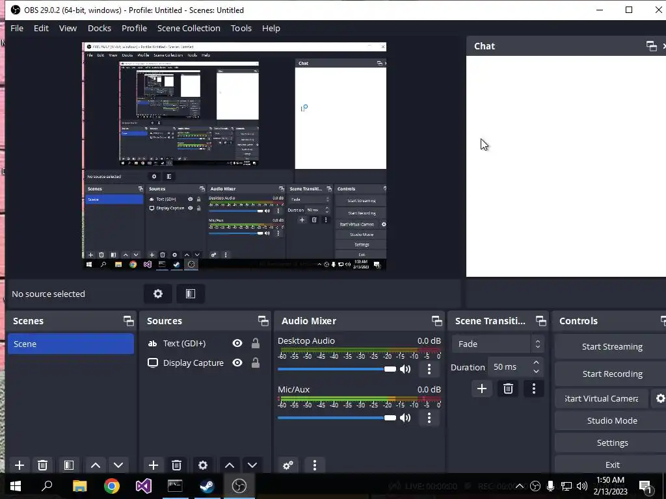Select the Scene item in Scenes list
The height and width of the screenshot is (499, 666).
(x=71, y=344)
